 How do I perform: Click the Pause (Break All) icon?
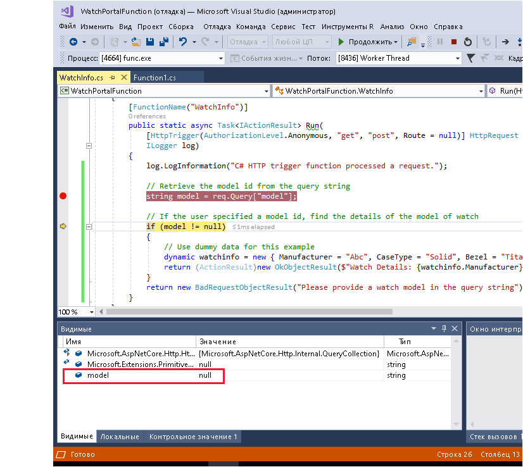coord(440,42)
